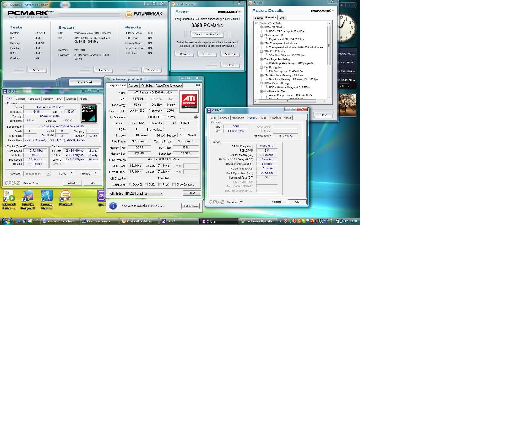Image resolution: width=506 pixels, height=426 pixels.
Task: Switch to Log tab in Result Details
Action: click(282, 18)
